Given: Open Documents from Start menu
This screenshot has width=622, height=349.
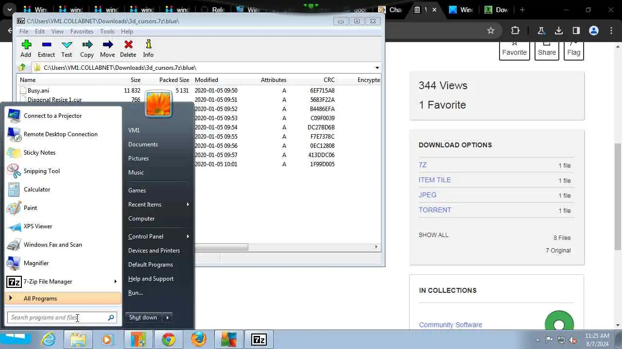Looking at the screenshot, I should click(x=143, y=144).
